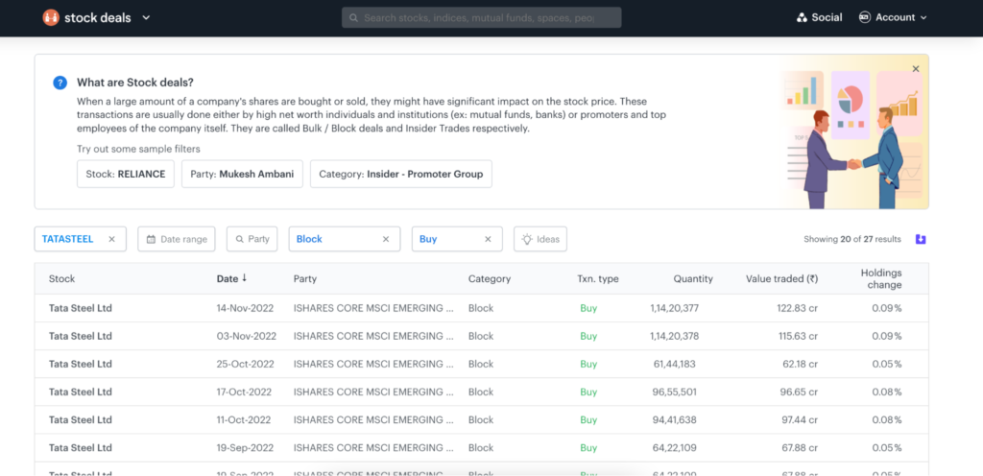The image size is (983, 476).
Task: Dismiss the What are Stock deals banner
Action: coord(916,69)
